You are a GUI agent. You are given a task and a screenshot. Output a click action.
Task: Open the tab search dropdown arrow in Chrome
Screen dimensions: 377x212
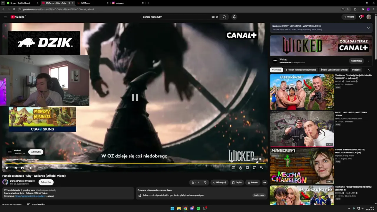[2, 3]
